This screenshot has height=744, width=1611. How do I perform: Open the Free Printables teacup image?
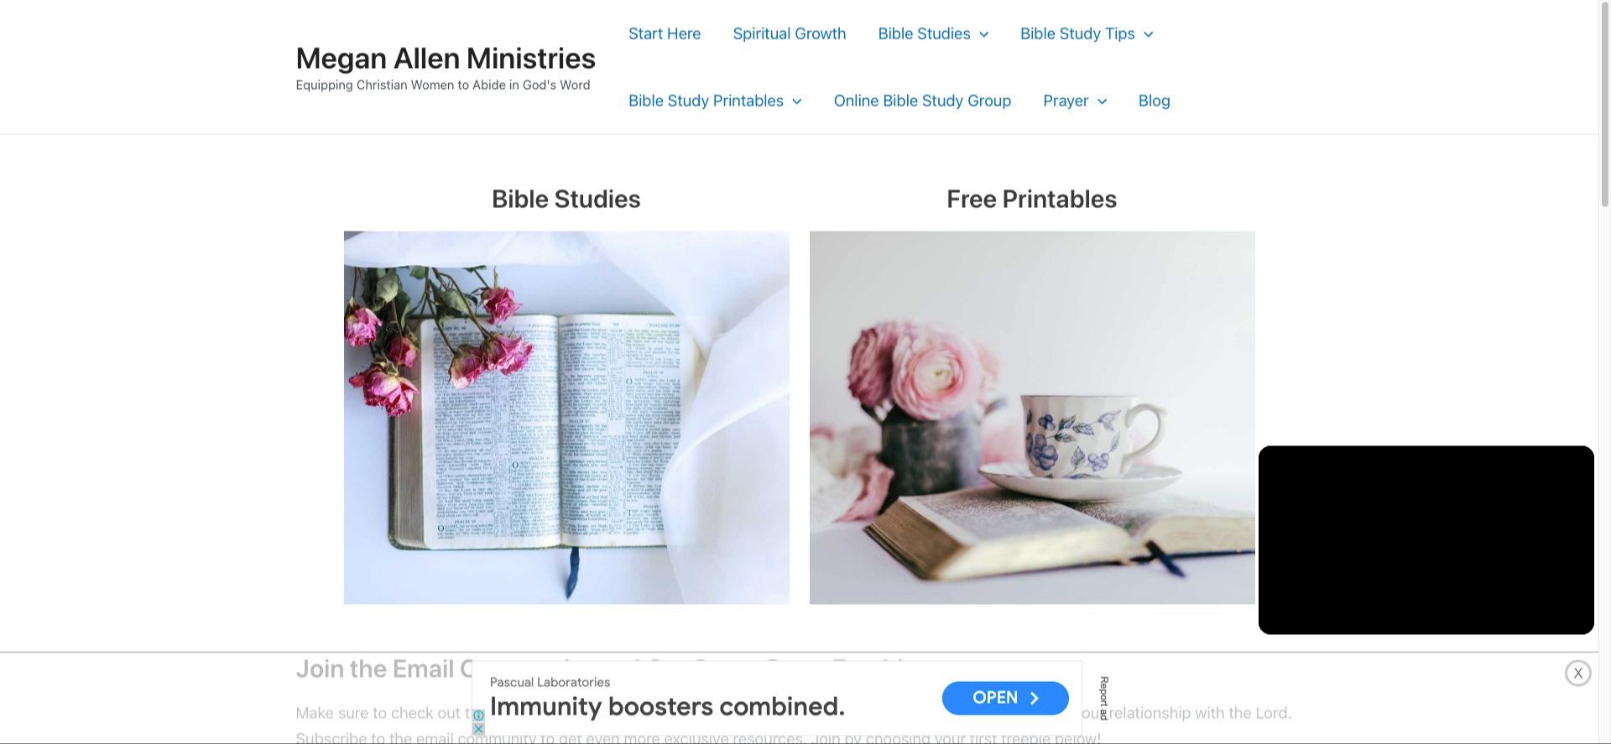pyautogui.click(x=1032, y=418)
